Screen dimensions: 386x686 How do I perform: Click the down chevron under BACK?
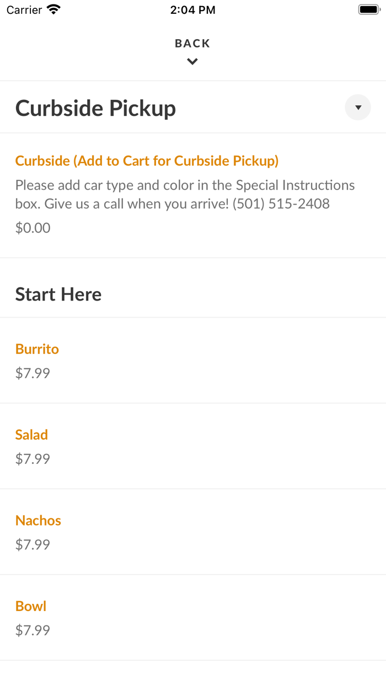[x=192, y=62]
